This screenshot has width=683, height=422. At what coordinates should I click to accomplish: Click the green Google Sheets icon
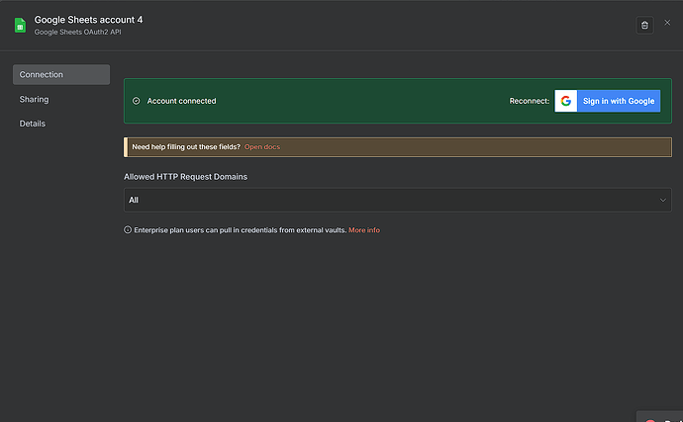tap(20, 25)
